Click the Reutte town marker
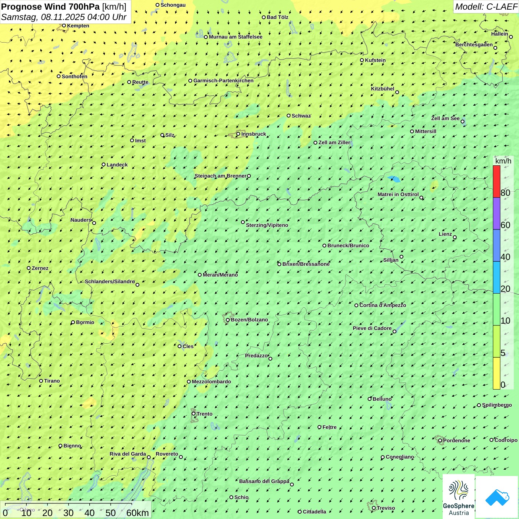This screenshot has width=519, height=519. 129,82
